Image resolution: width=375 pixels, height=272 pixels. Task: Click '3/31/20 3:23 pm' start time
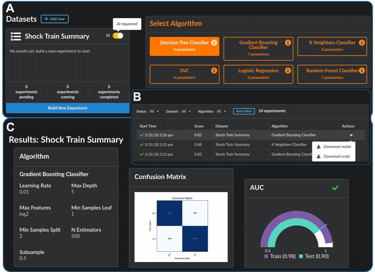(x=159, y=154)
